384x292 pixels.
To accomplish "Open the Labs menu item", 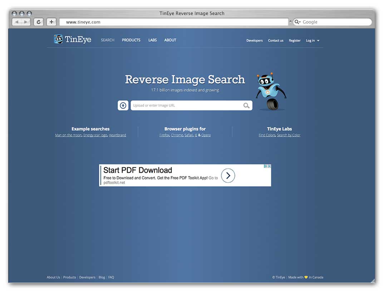I will click(x=153, y=40).
